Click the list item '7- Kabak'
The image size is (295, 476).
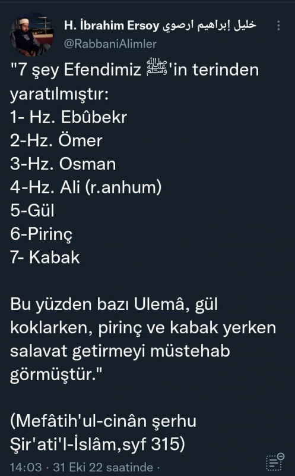(x=45, y=258)
